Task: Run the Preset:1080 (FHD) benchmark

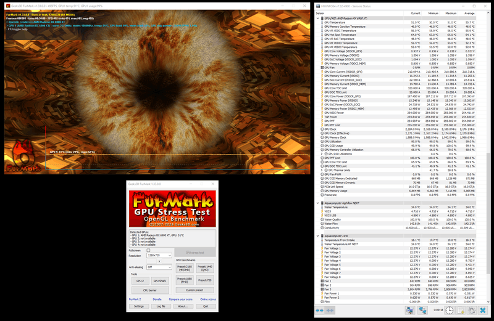Action: tap(185, 280)
